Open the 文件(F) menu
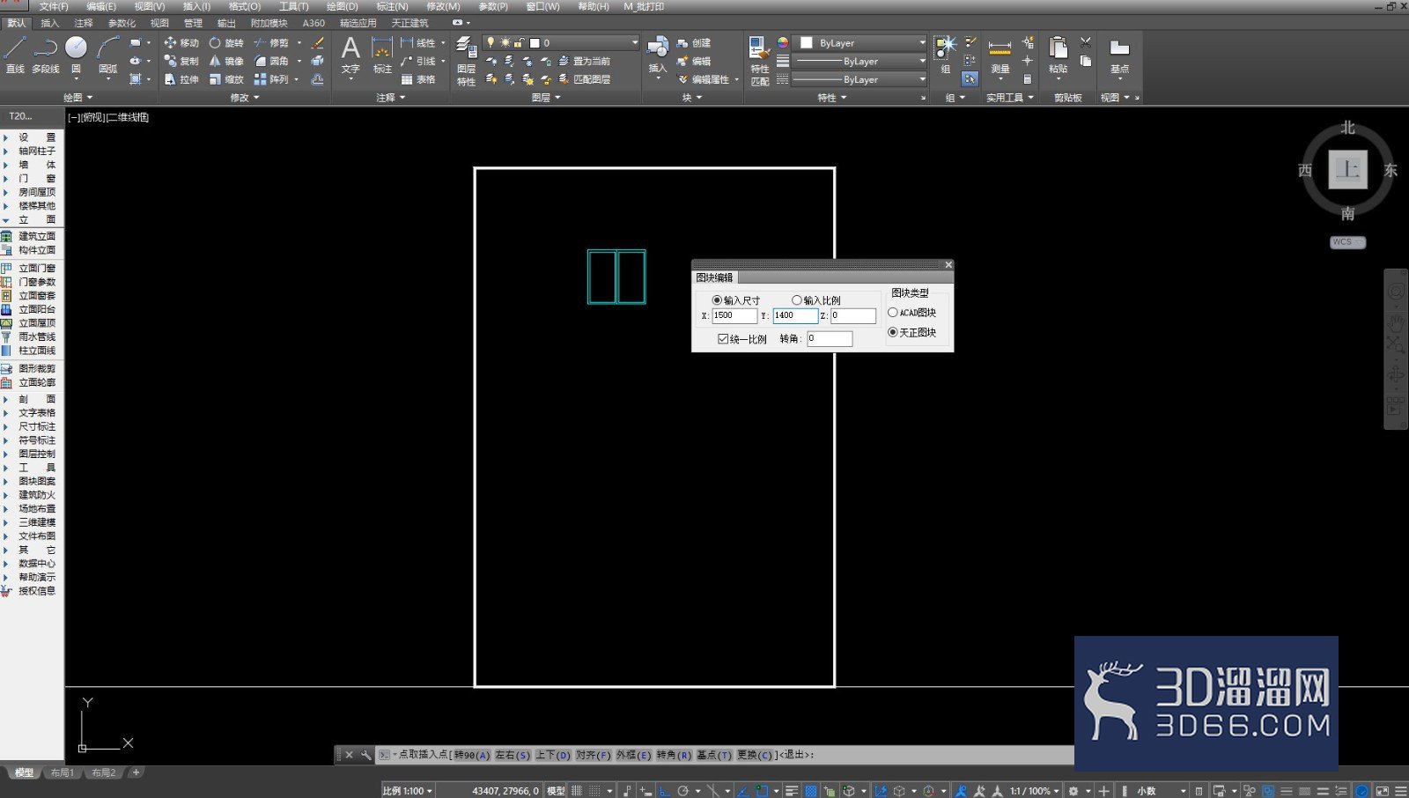1409x798 pixels. (x=54, y=6)
